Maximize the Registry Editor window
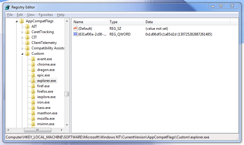 [x=221, y=6]
